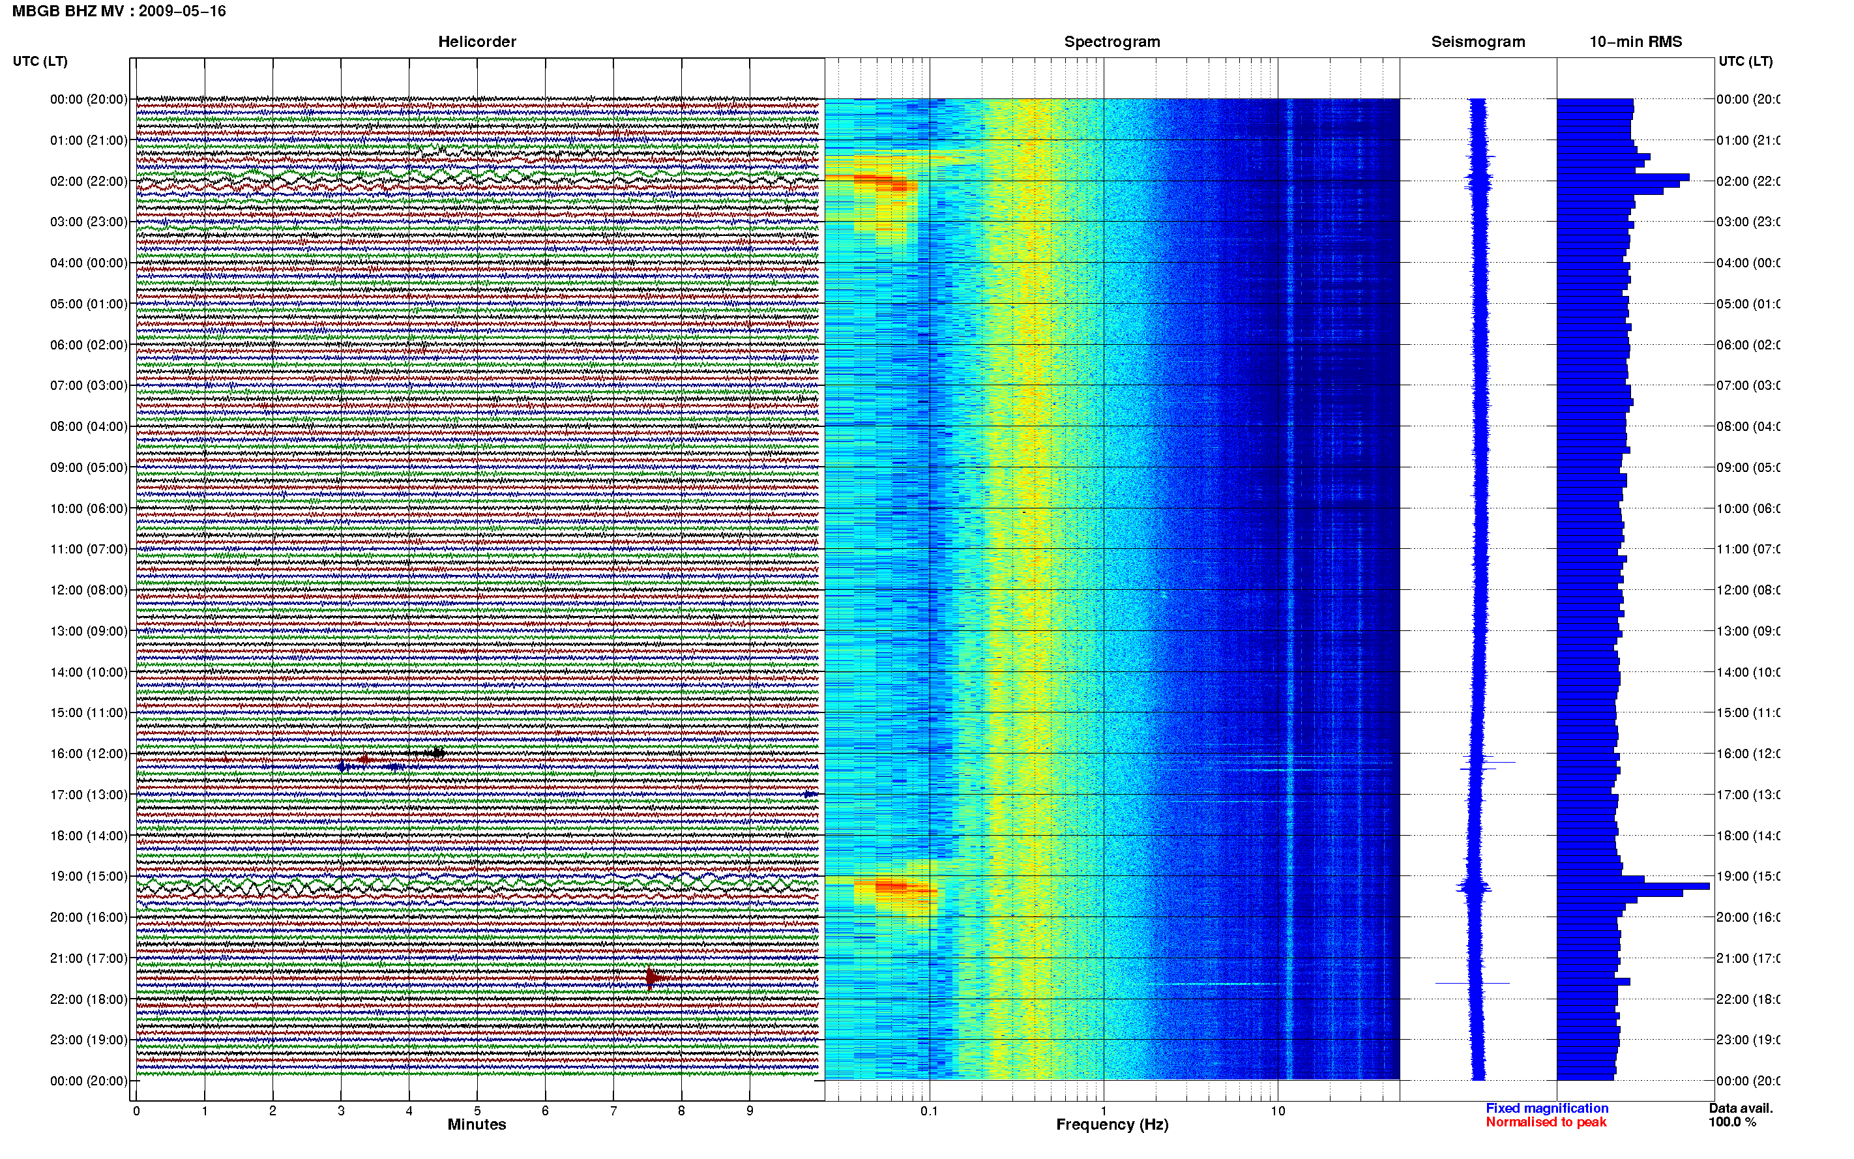Click the left '12:00 (08:00)' time label

pyautogui.click(x=89, y=589)
